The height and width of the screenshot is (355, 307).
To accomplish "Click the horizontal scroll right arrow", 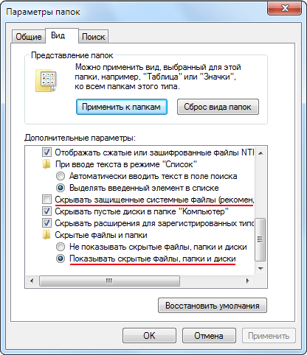I will coord(248,281).
